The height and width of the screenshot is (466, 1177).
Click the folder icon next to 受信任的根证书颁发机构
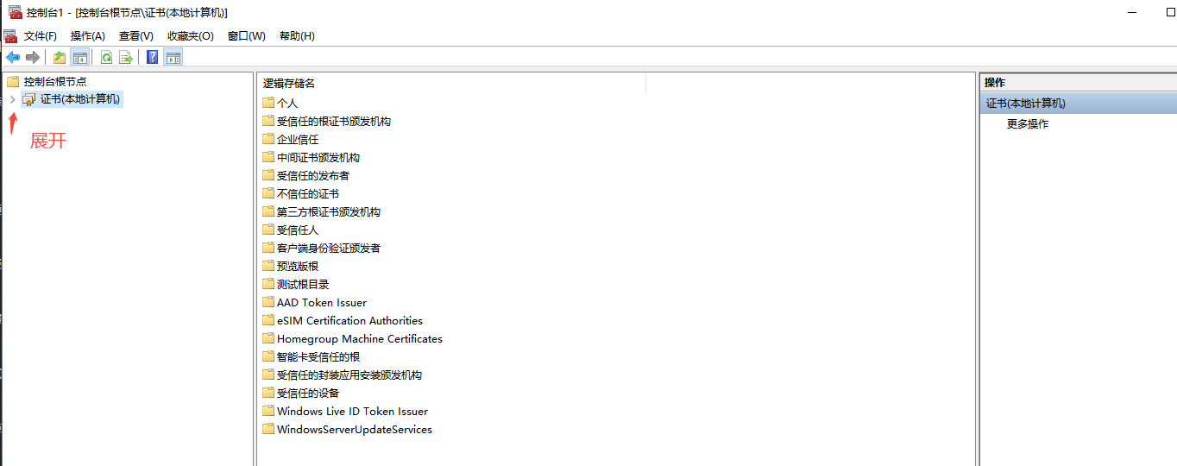[x=268, y=121]
